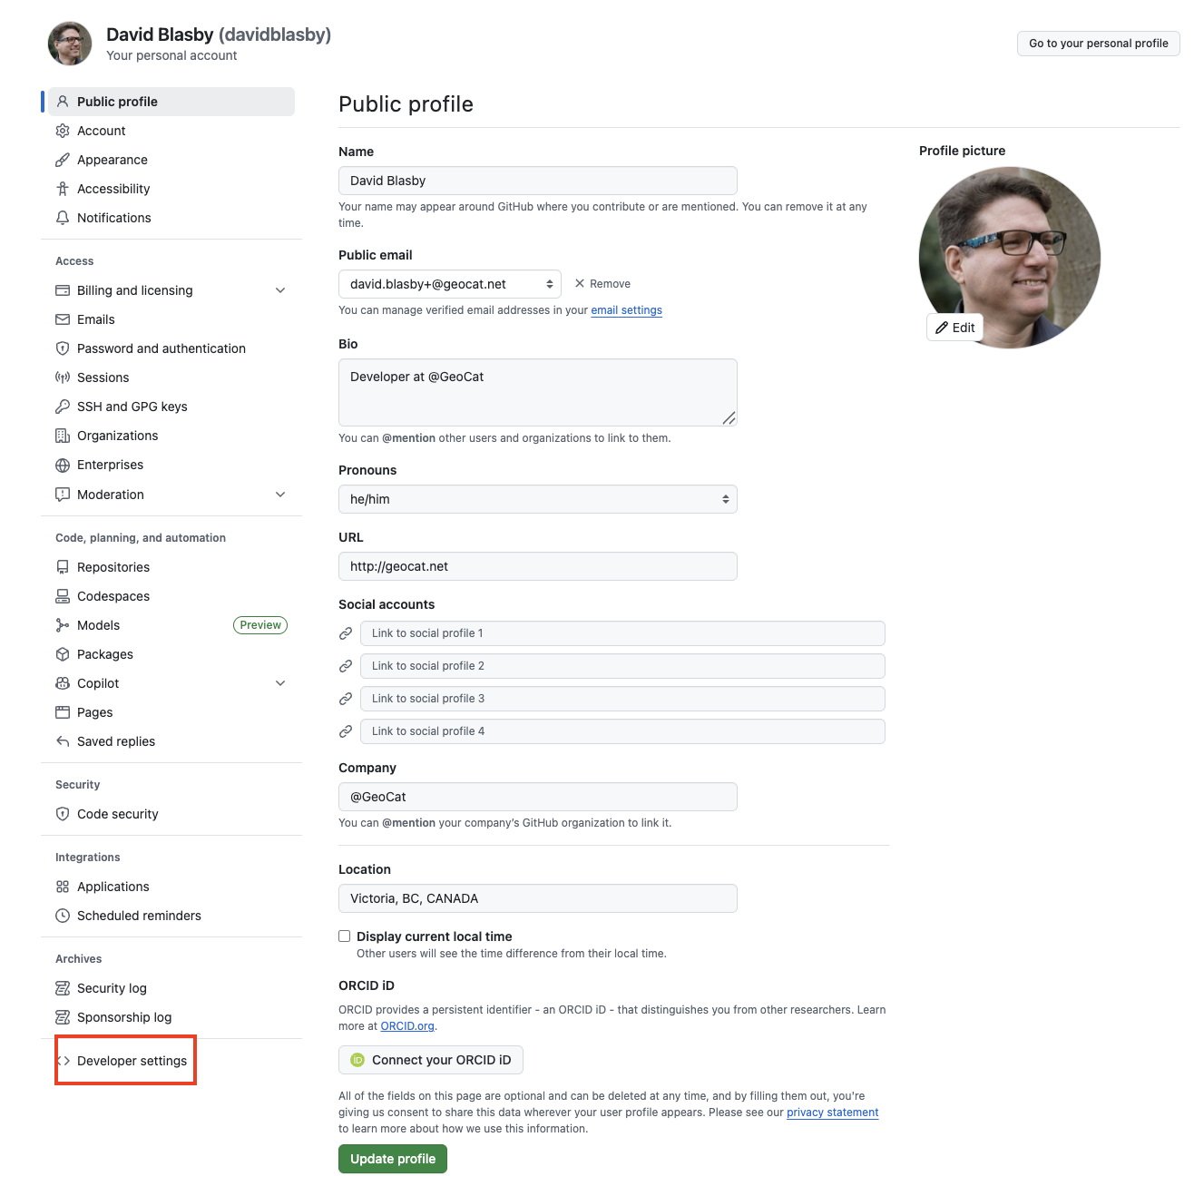
Task: Open the privacy statement link
Action: 831,1112
